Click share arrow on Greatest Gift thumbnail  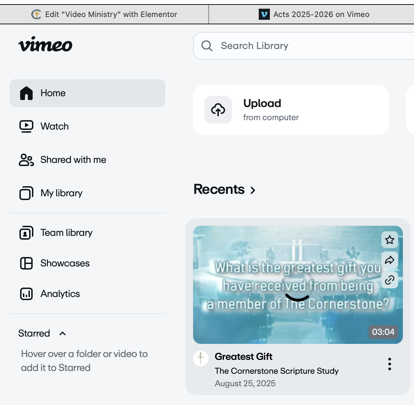[390, 260]
